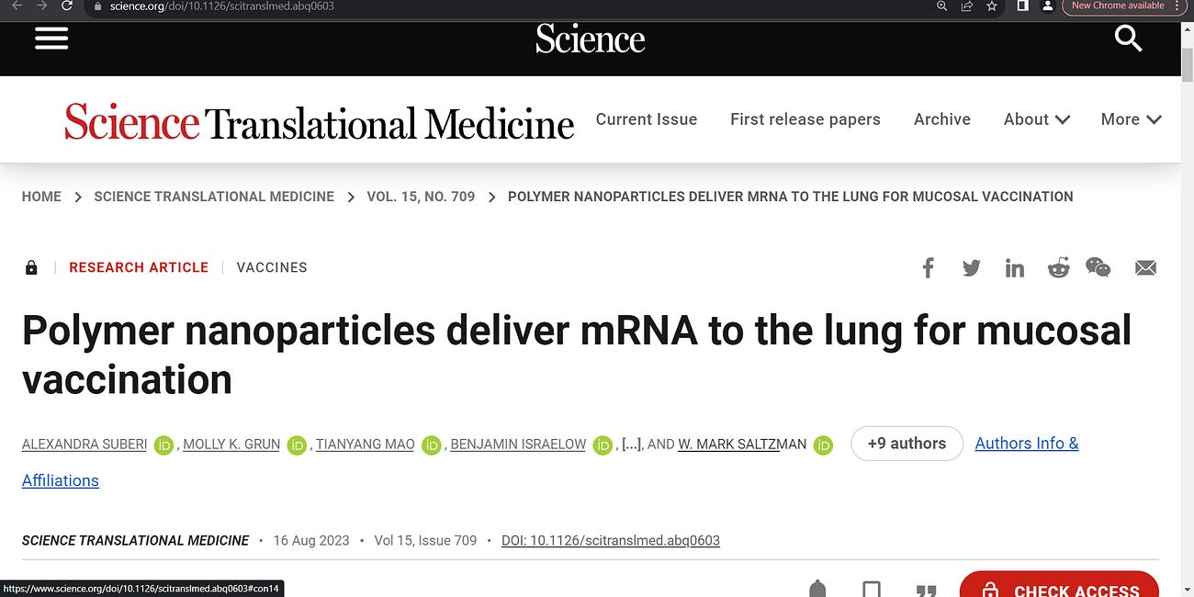The height and width of the screenshot is (597, 1194).
Task: Post the article to Reddit
Action: point(1058,267)
